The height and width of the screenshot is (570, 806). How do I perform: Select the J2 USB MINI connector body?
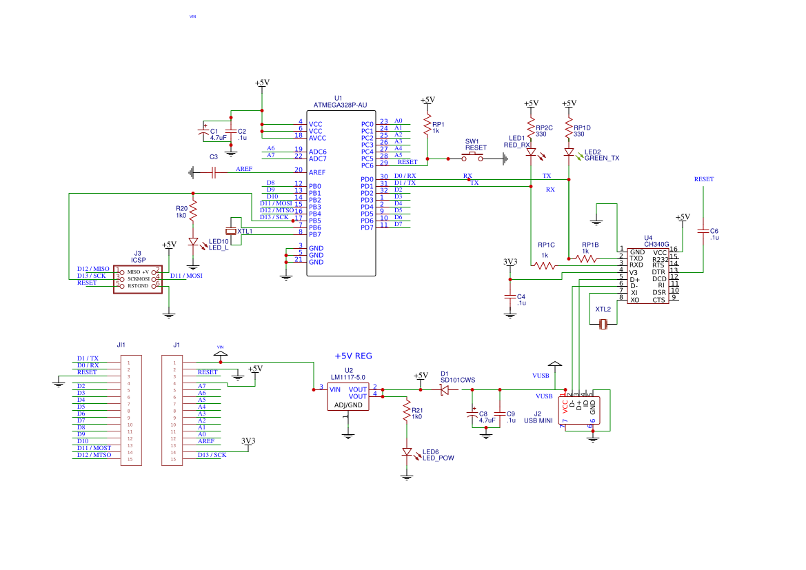[x=578, y=410]
